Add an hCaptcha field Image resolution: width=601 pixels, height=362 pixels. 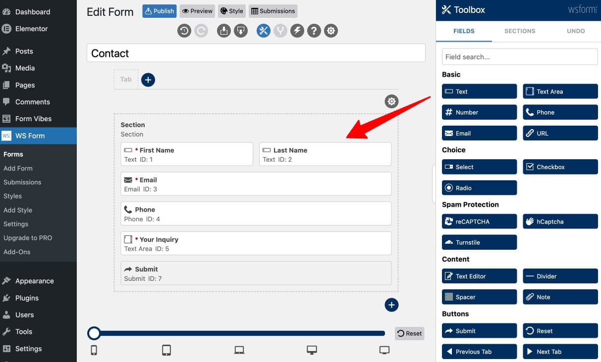pyautogui.click(x=560, y=222)
